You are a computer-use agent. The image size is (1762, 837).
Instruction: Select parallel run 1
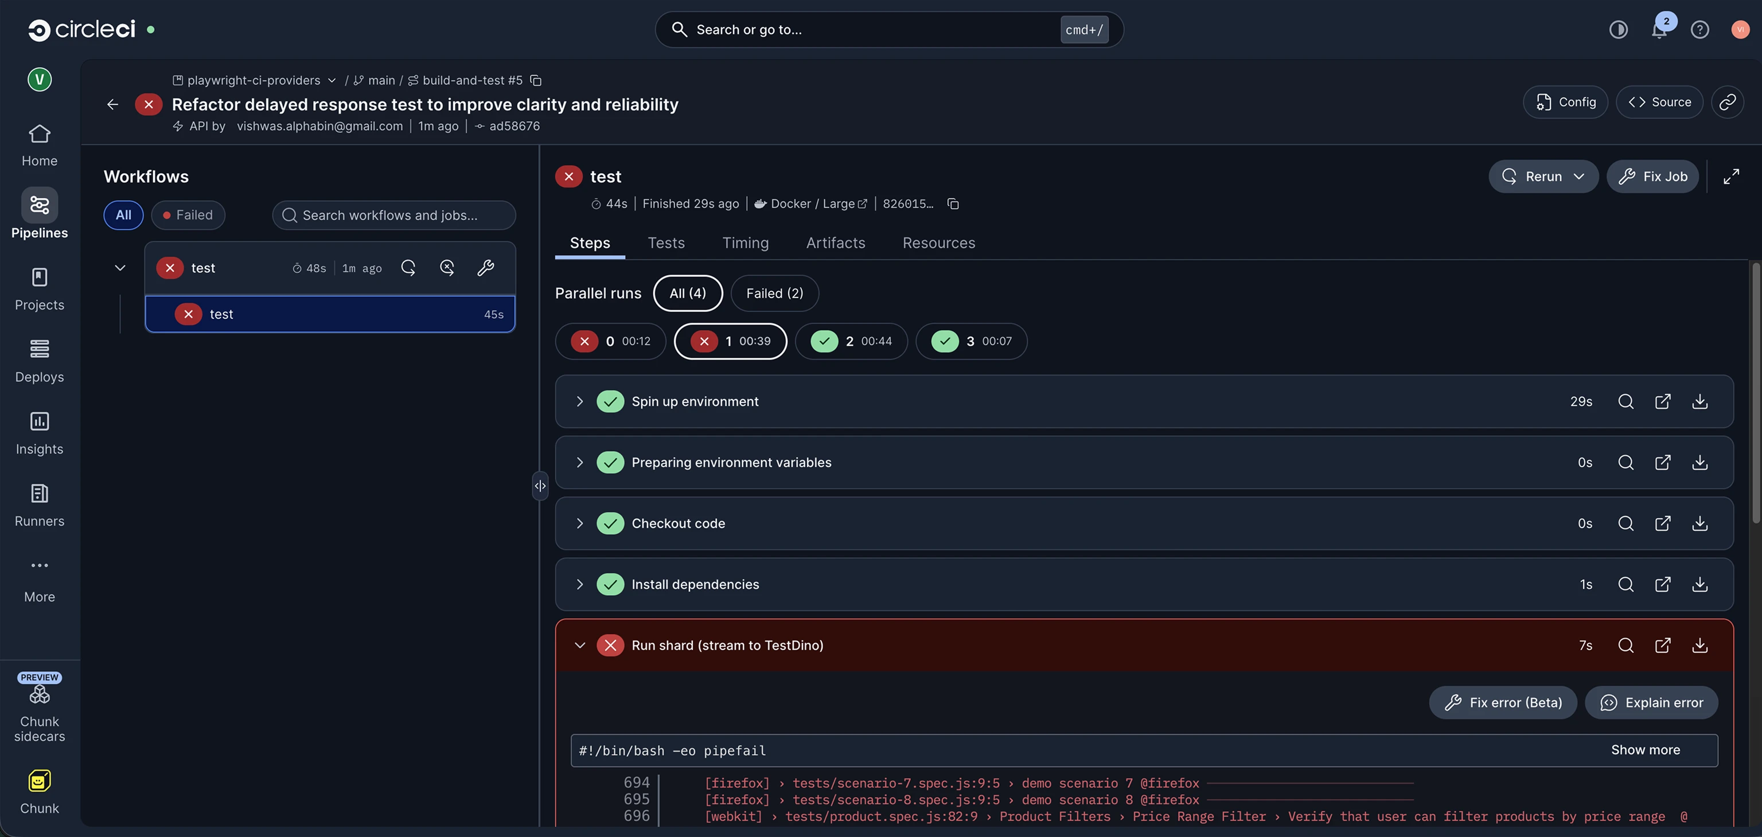[730, 341]
